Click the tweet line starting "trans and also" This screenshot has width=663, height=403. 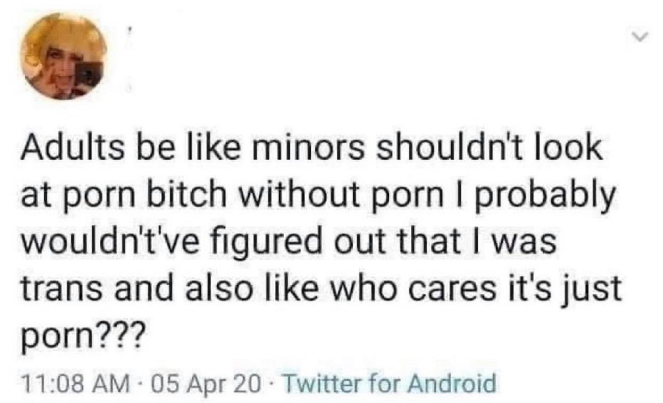tap(321, 290)
